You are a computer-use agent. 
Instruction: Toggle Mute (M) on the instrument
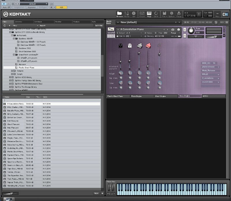tap(185, 36)
